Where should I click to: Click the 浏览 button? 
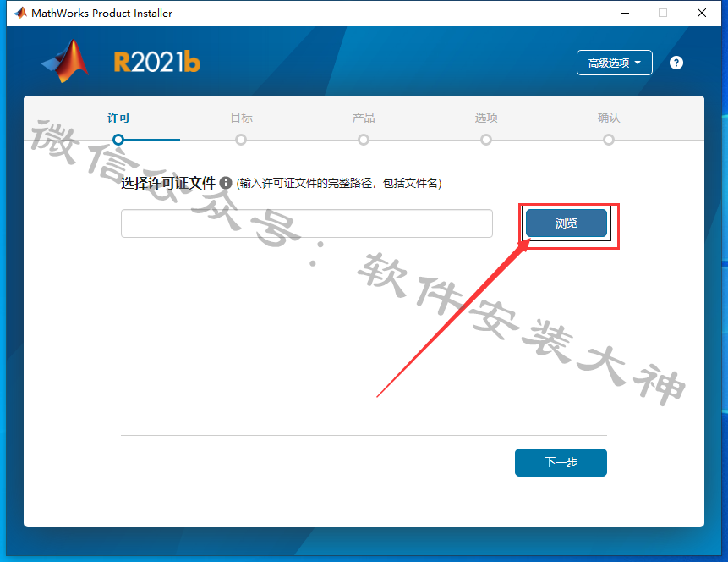pos(567,223)
